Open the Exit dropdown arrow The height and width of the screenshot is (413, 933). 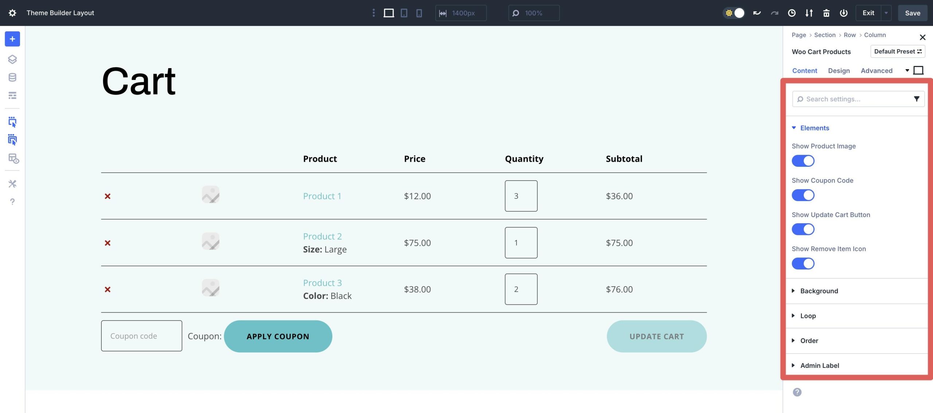(x=886, y=13)
